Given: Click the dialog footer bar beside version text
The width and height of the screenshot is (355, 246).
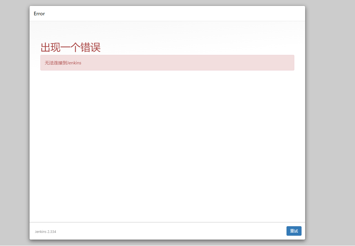Looking at the screenshot, I should 167,231.
